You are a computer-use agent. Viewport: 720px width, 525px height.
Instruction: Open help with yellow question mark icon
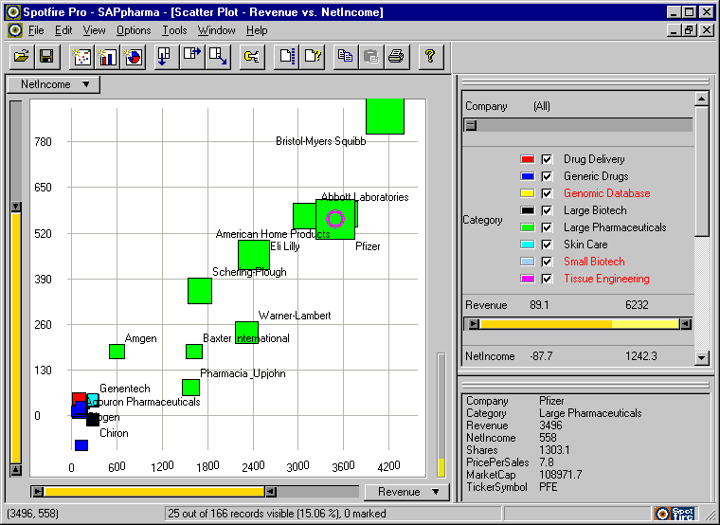point(430,57)
